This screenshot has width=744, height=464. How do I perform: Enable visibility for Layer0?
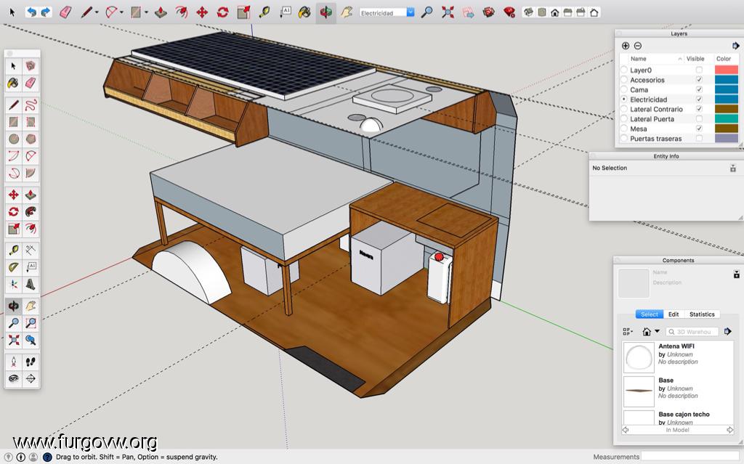[x=699, y=70]
